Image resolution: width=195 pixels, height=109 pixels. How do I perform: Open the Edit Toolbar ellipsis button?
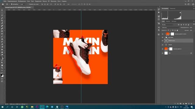tap(2, 71)
